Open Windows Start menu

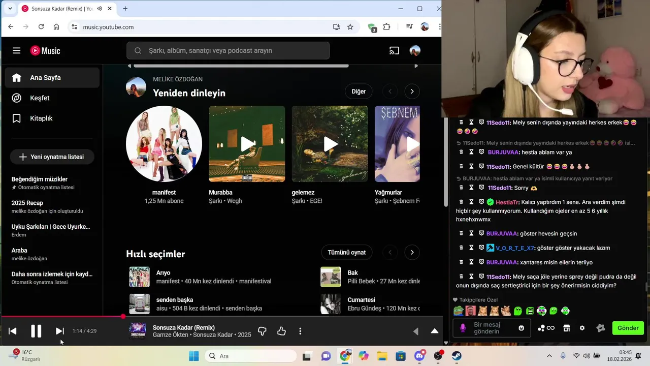pos(194,356)
